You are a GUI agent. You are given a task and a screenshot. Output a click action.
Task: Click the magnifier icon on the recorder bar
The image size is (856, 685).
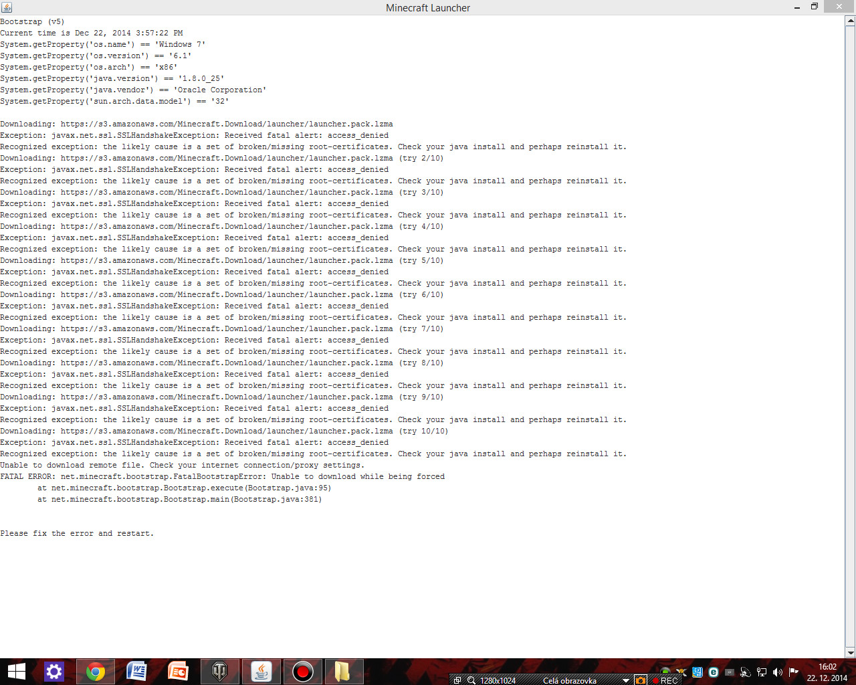click(471, 680)
